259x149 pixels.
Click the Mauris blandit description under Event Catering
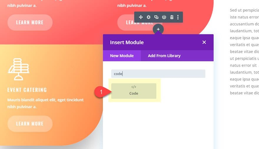coord(45,103)
